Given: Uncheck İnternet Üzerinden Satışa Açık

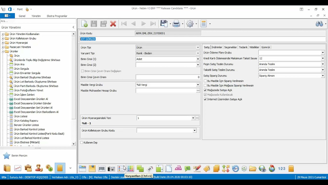Looking at the screenshot, I should click(205, 99).
